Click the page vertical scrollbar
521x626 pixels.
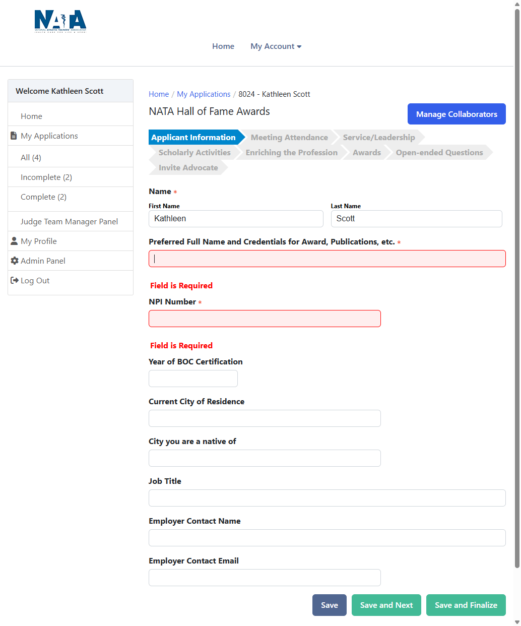tap(517, 287)
